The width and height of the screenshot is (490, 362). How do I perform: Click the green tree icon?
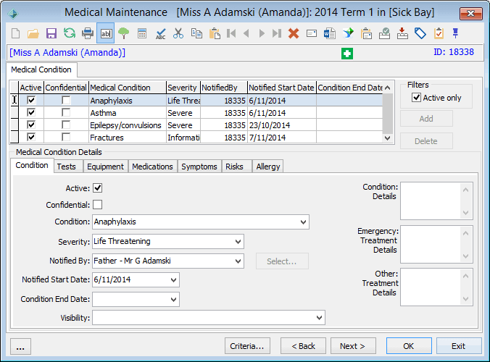124,33
